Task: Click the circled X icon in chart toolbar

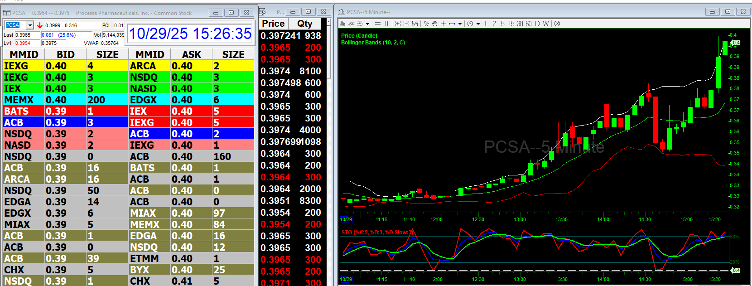Action: click(x=557, y=24)
